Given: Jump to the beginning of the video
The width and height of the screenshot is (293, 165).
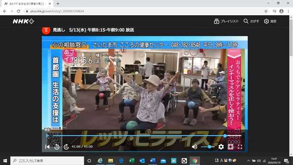Looking at the screenshot, I should 47,147.
